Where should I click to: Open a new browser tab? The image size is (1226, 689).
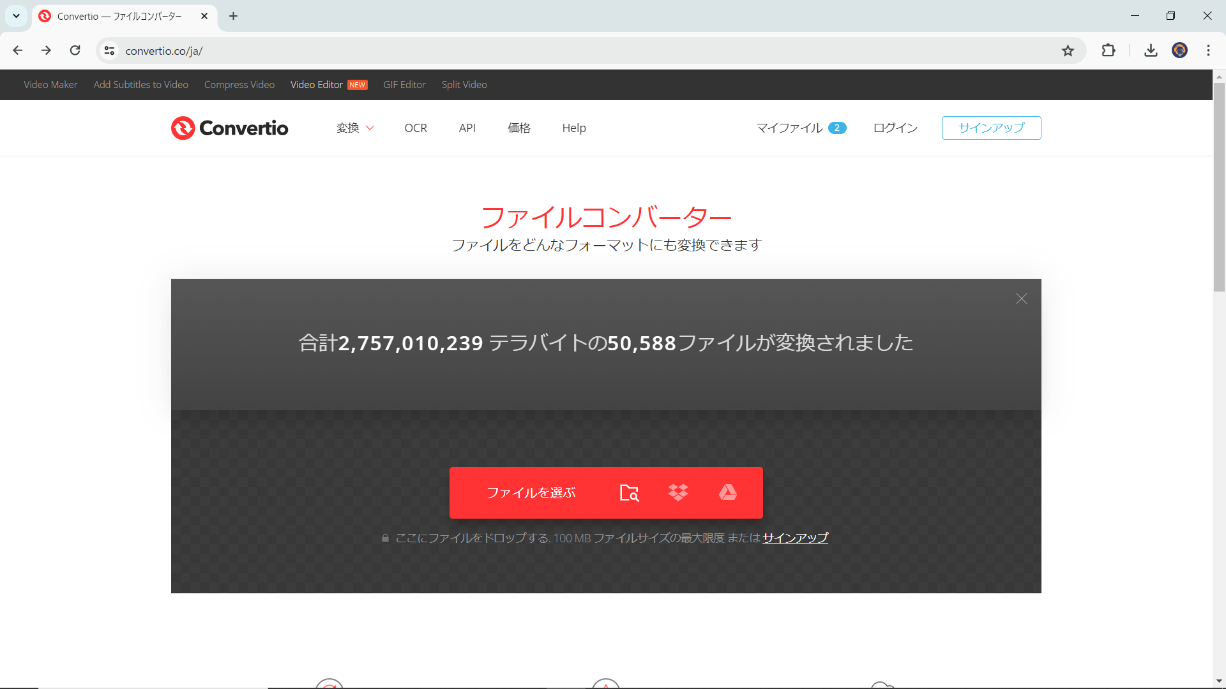pyautogui.click(x=233, y=16)
